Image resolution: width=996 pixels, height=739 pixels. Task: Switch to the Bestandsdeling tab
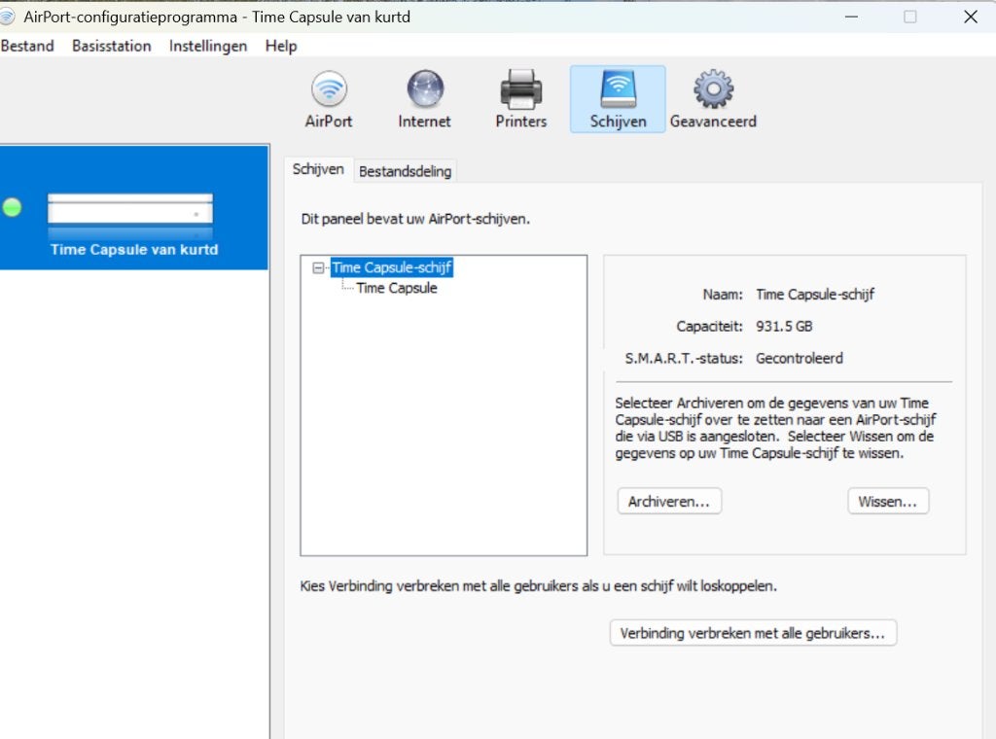(406, 171)
